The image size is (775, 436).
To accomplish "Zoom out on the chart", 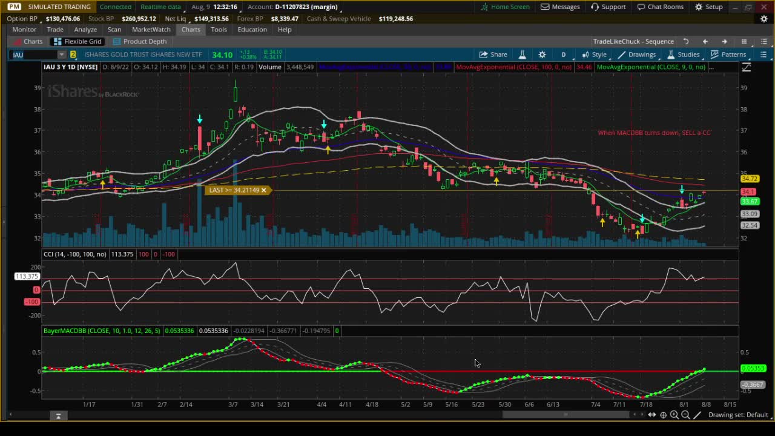I will pos(685,415).
